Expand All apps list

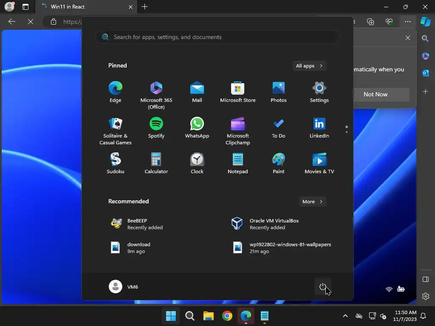point(309,66)
